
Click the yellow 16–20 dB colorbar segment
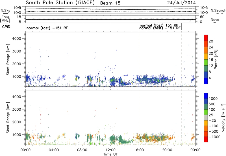[206, 56]
